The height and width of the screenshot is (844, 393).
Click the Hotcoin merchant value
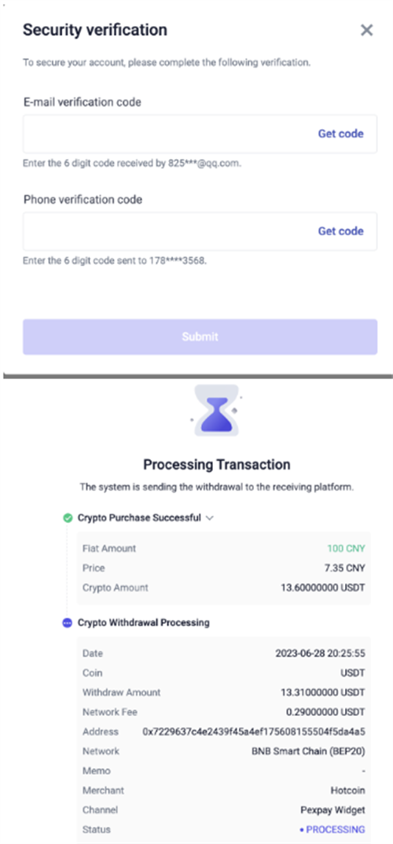click(348, 791)
